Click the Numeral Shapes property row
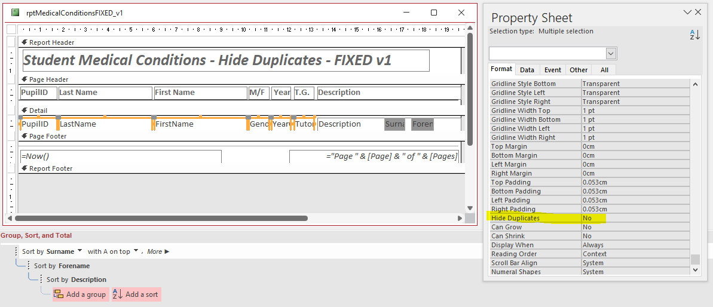This screenshot has width=713, height=307. click(590, 272)
